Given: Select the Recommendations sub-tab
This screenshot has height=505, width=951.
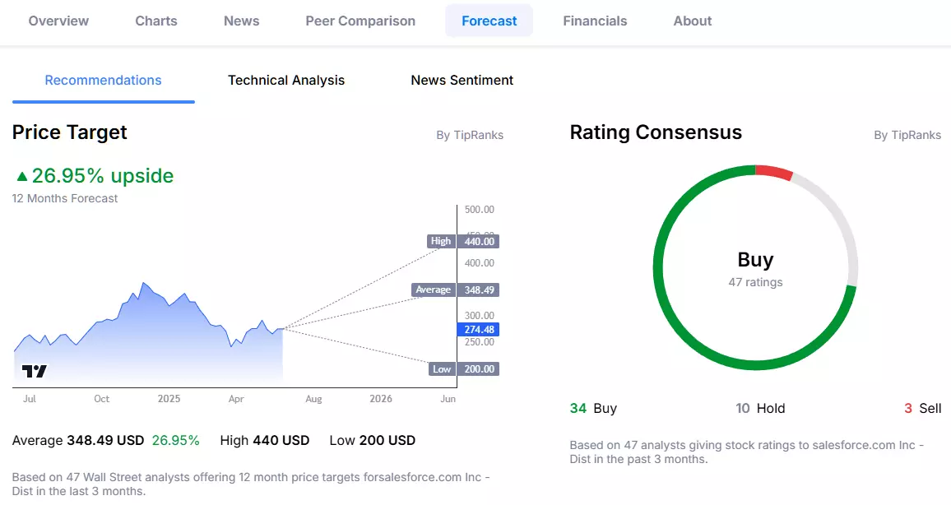Looking at the screenshot, I should (x=103, y=81).
